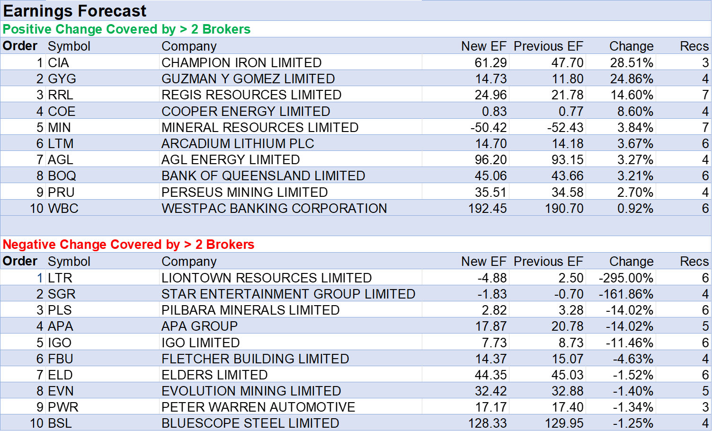Screen dimensions: 712x431
Task: Select the -14.02% change cell
Action: click(629, 326)
